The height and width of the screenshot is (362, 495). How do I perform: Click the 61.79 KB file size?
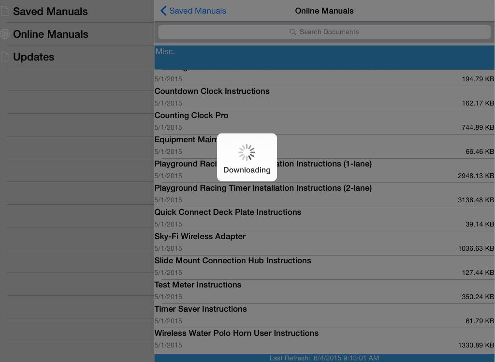point(480,321)
